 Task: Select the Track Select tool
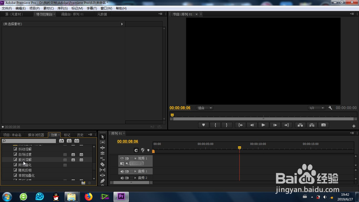pos(103,142)
